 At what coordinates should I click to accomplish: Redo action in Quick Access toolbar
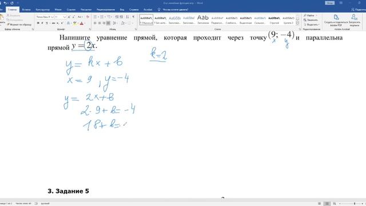click(x=12, y=3)
